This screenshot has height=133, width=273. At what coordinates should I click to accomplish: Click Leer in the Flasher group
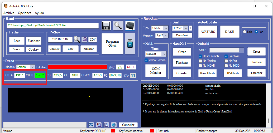pos(17,41)
